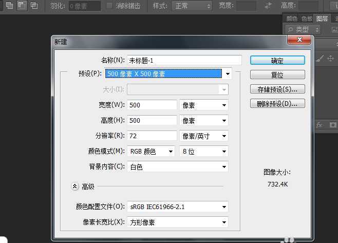Click the swap width and height icon
The height and width of the screenshot is (243, 338).
(x=268, y=6)
